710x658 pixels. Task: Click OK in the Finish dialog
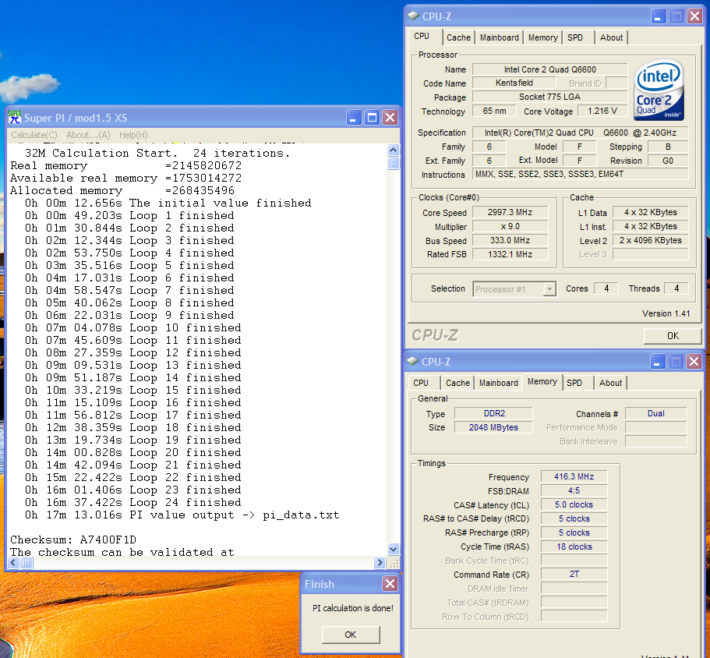(x=351, y=635)
